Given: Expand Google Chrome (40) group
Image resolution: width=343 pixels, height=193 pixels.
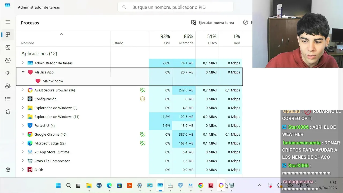Looking at the screenshot, I should pos(23,134).
